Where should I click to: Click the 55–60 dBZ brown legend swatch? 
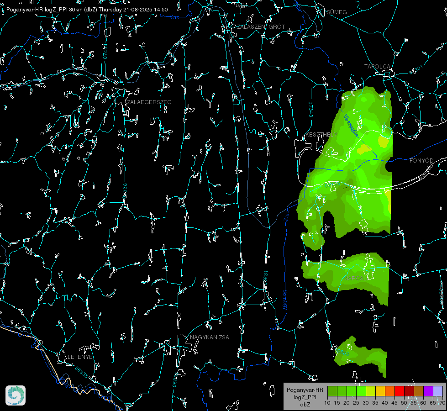(x=419, y=391)
